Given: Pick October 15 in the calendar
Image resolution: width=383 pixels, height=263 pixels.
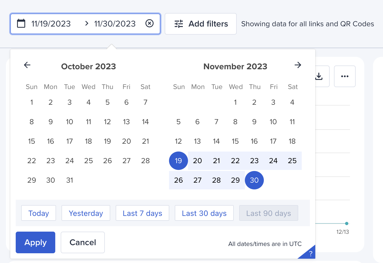Looking at the screenshot, I should 32,141.
